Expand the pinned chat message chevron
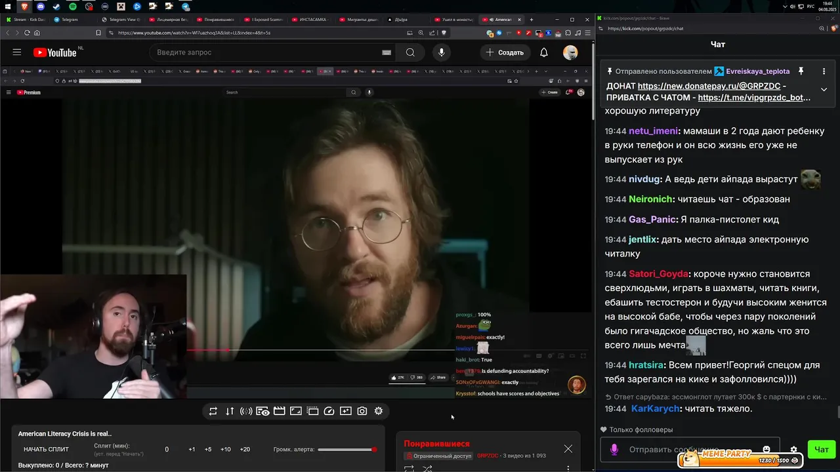840x472 pixels. click(x=824, y=90)
